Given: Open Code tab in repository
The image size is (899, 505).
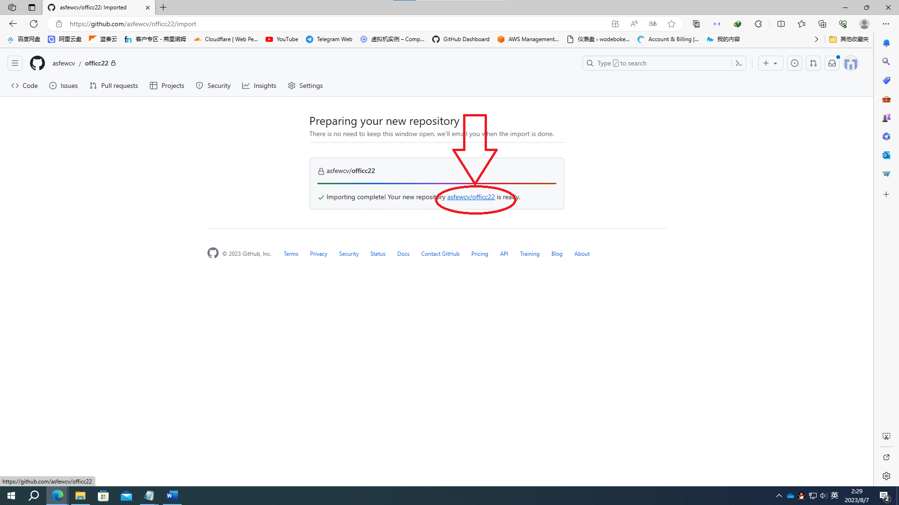Looking at the screenshot, I should pyautogui.click(x=25, y=86).
